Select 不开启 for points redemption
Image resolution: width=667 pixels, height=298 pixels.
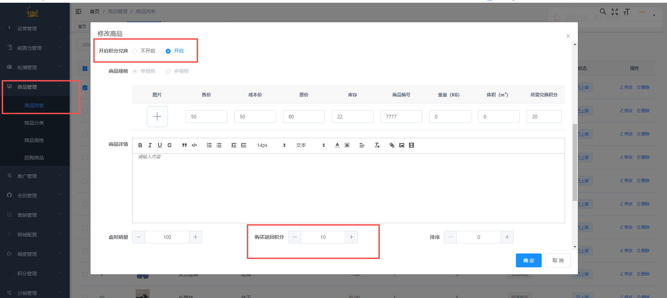pos(135,51)
